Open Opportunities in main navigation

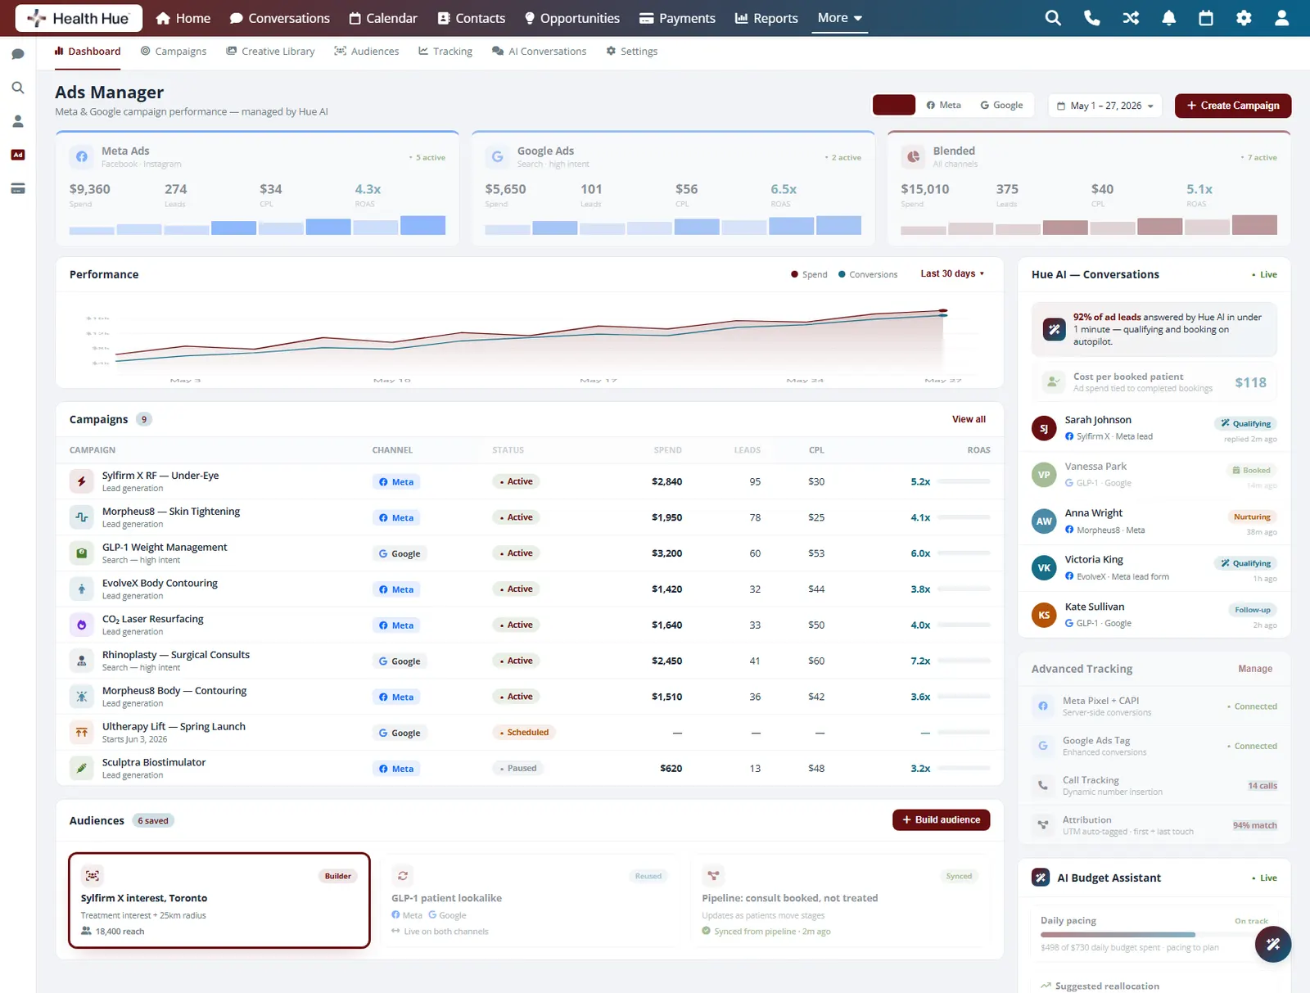coord(572,18)
